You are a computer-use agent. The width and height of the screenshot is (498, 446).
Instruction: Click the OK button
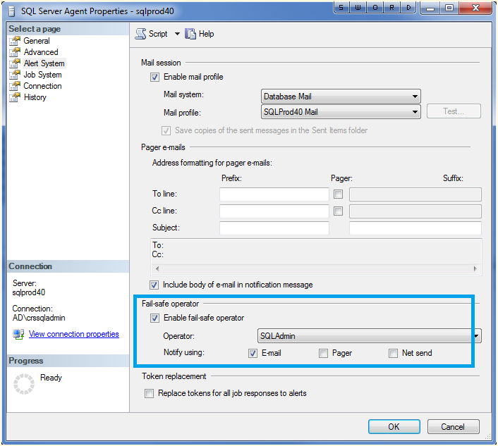tap(394, 426)
